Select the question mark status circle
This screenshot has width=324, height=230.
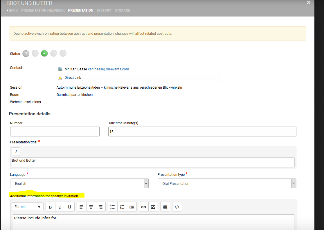point(26,54)
